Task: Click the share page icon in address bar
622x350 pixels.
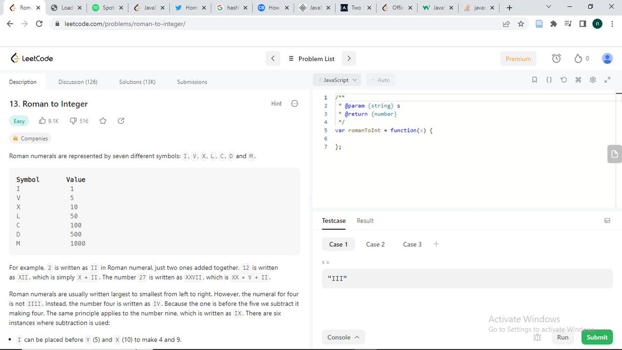Action: 506,24
